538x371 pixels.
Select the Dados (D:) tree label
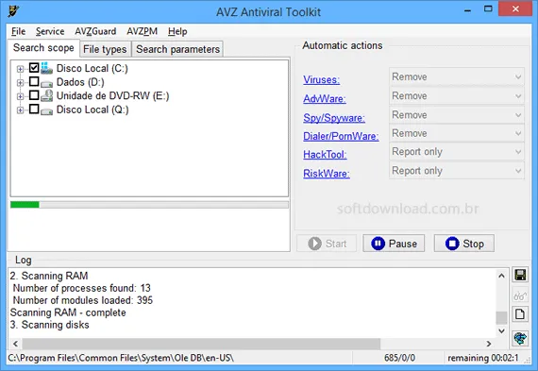click(80, 82)
